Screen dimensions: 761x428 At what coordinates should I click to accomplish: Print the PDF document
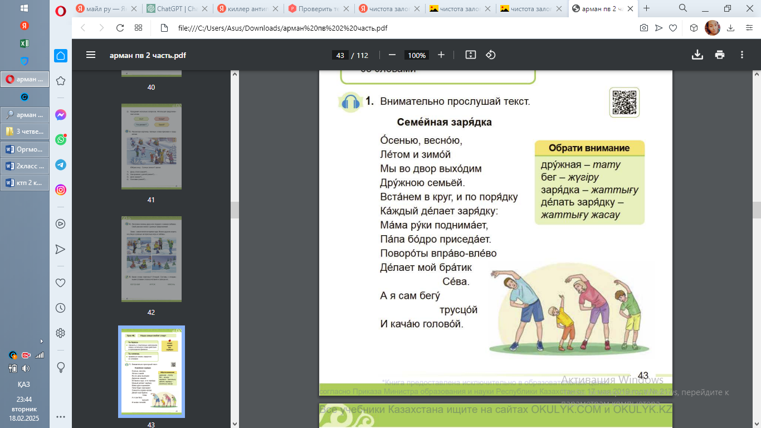point(720,55)
